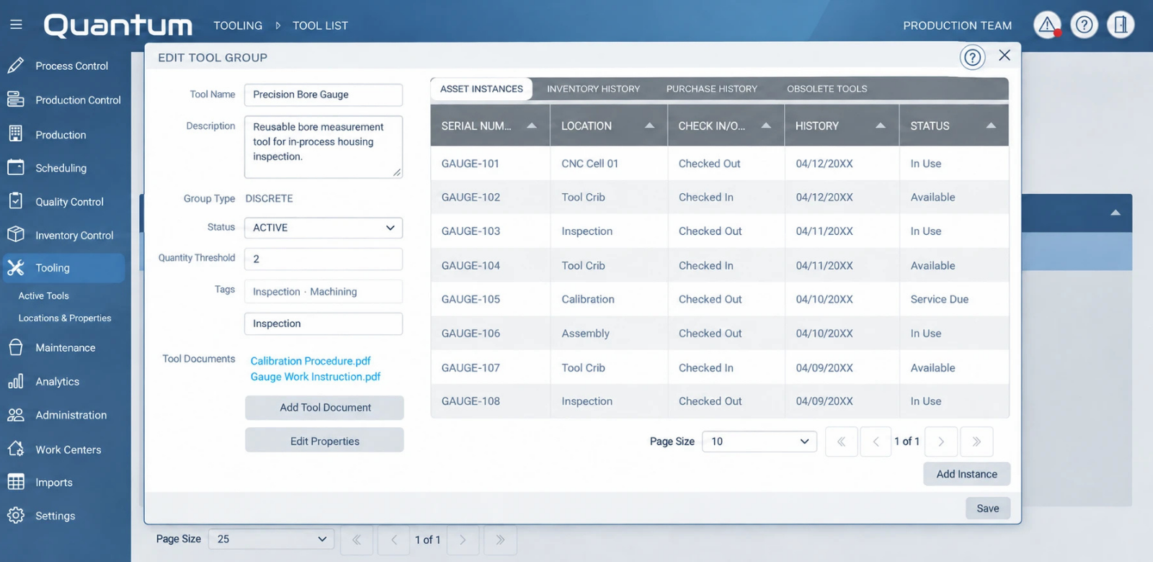Select the Tooling sidebar item

coord(63,268)
